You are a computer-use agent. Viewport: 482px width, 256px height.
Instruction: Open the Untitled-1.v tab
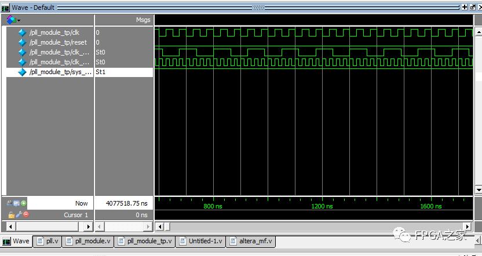tap(201, 241)
